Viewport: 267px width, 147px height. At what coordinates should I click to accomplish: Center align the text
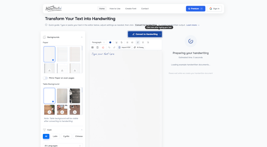[143, 42]
